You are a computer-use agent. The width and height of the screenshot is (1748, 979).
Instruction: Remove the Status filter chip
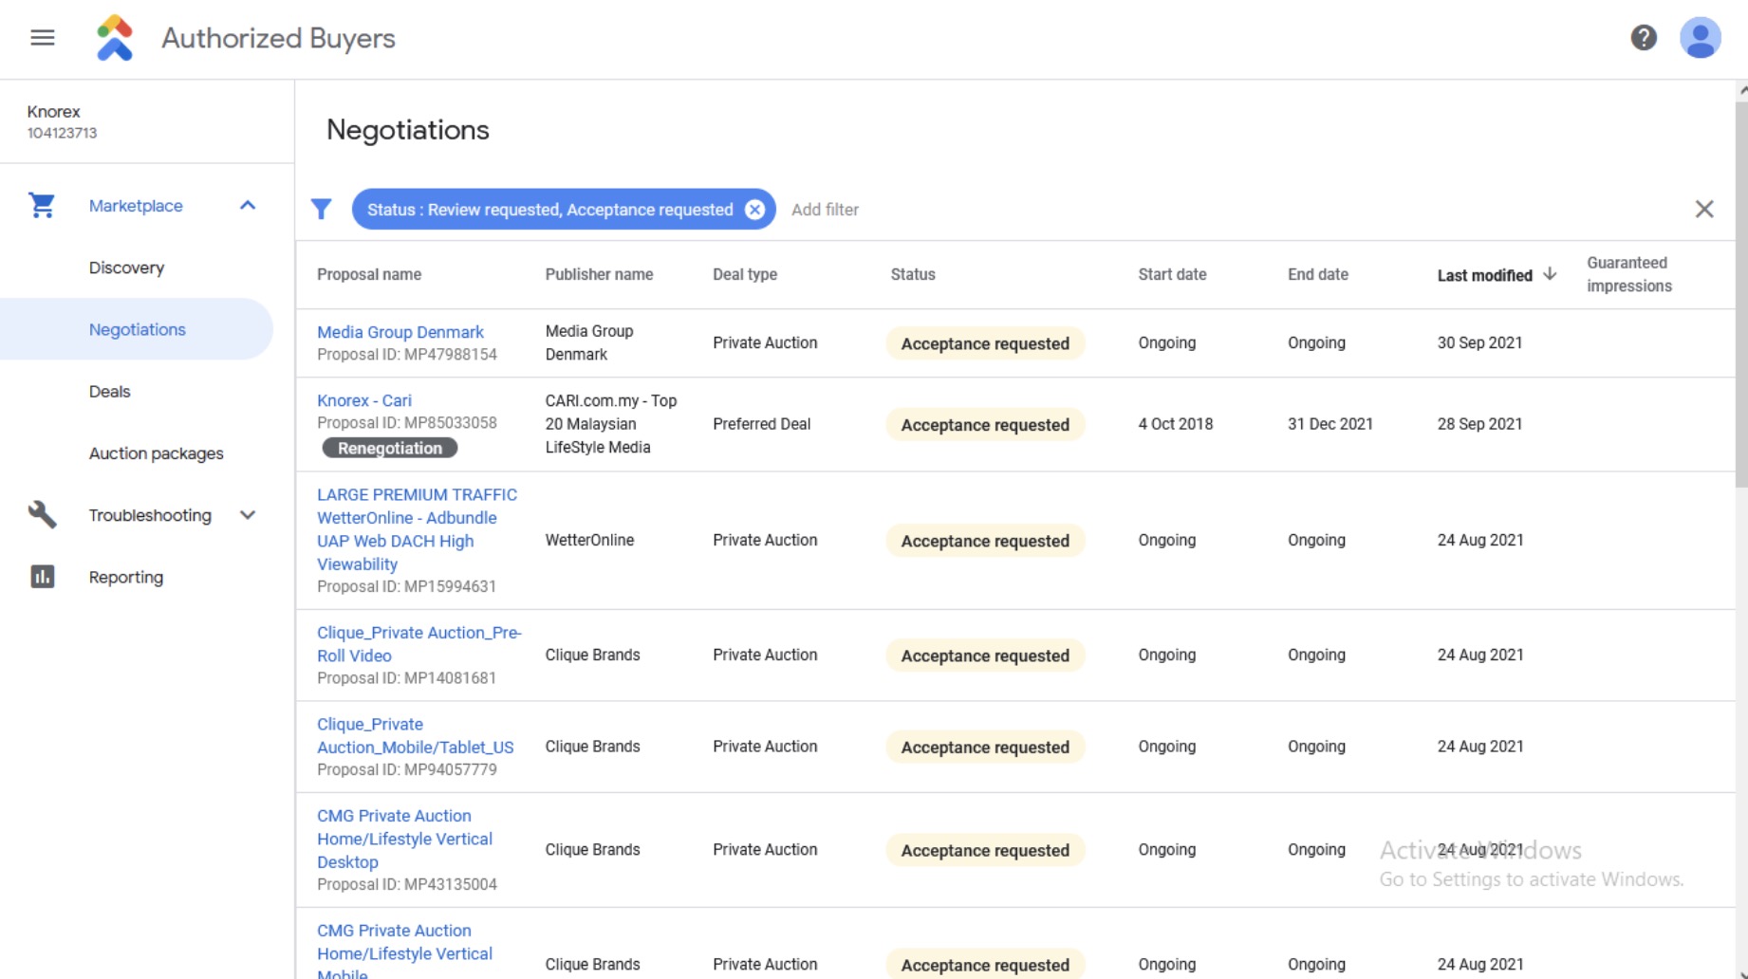click(x=754, y=210)
